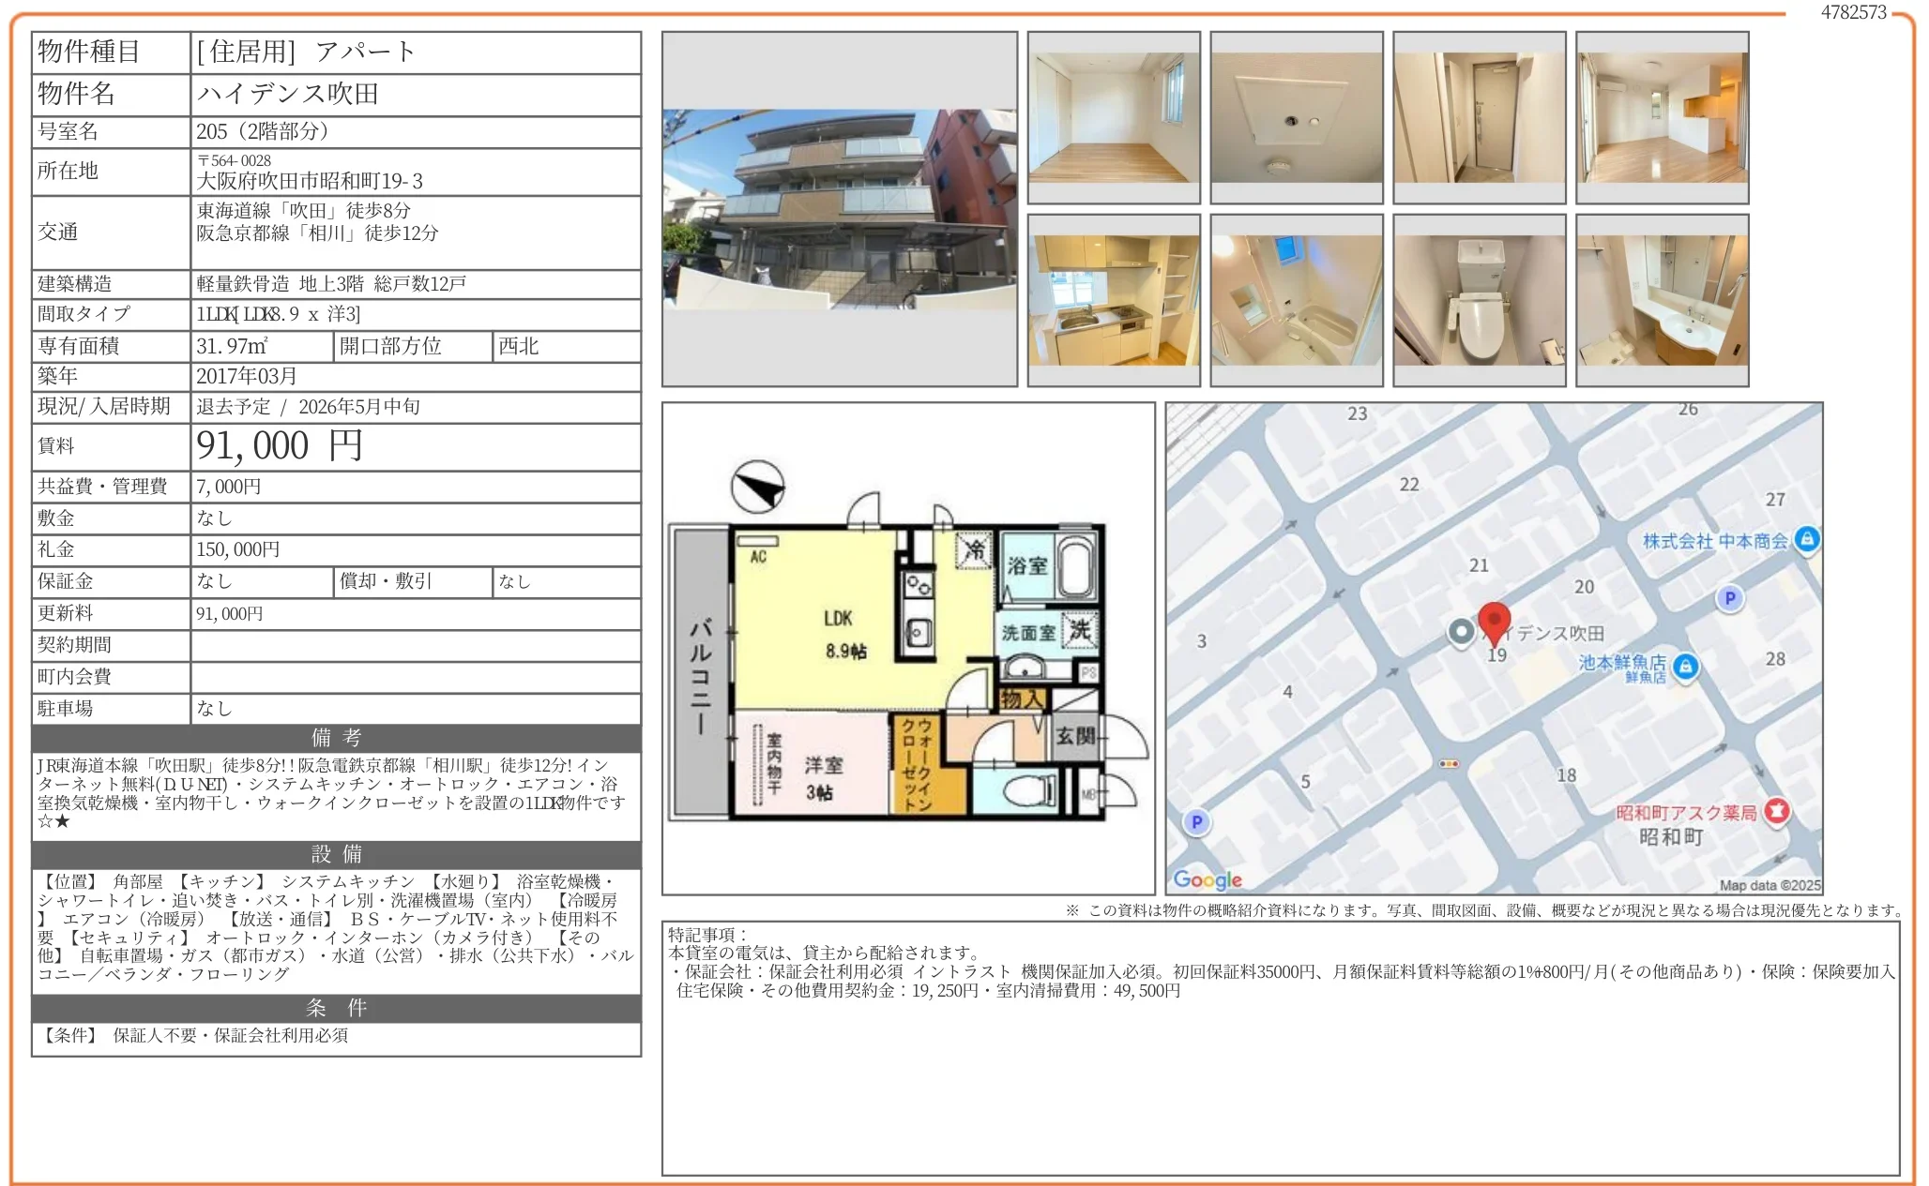
Task: Open the entrance door photo thumbnail
Action: coord(1479,117)
